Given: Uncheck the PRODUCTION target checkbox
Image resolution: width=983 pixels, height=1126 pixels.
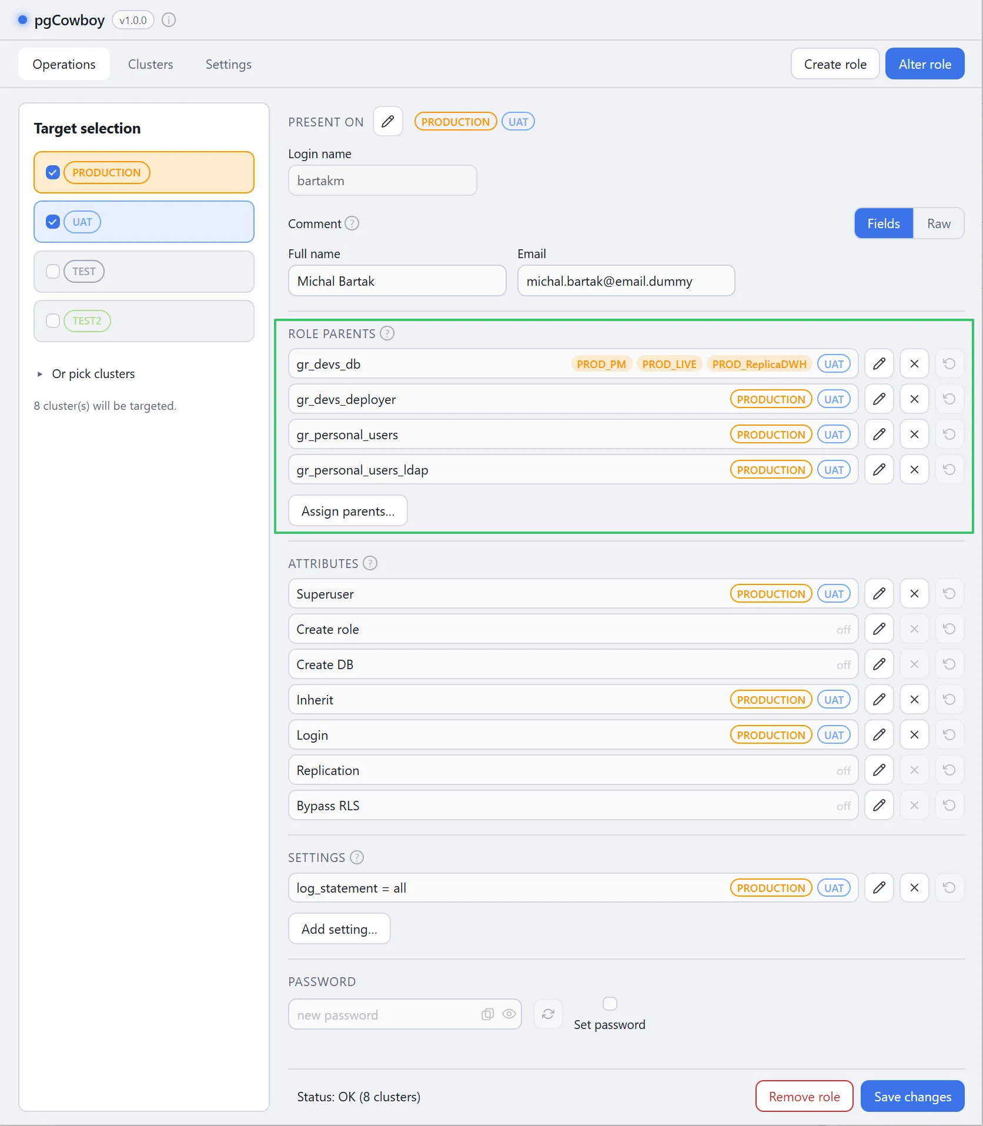Looking at the screenshot, I should (x=53, y=172).
